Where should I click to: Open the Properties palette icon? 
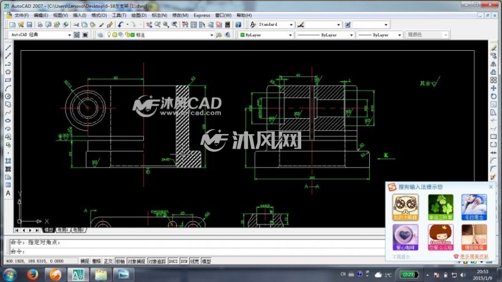(185, 24)
